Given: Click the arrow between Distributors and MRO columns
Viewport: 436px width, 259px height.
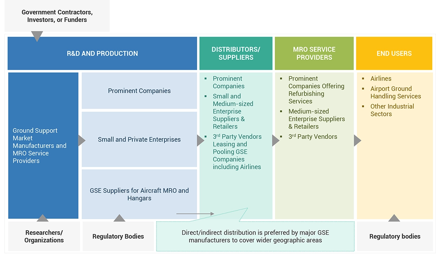Looking at the screenshot, I should 276,140.
